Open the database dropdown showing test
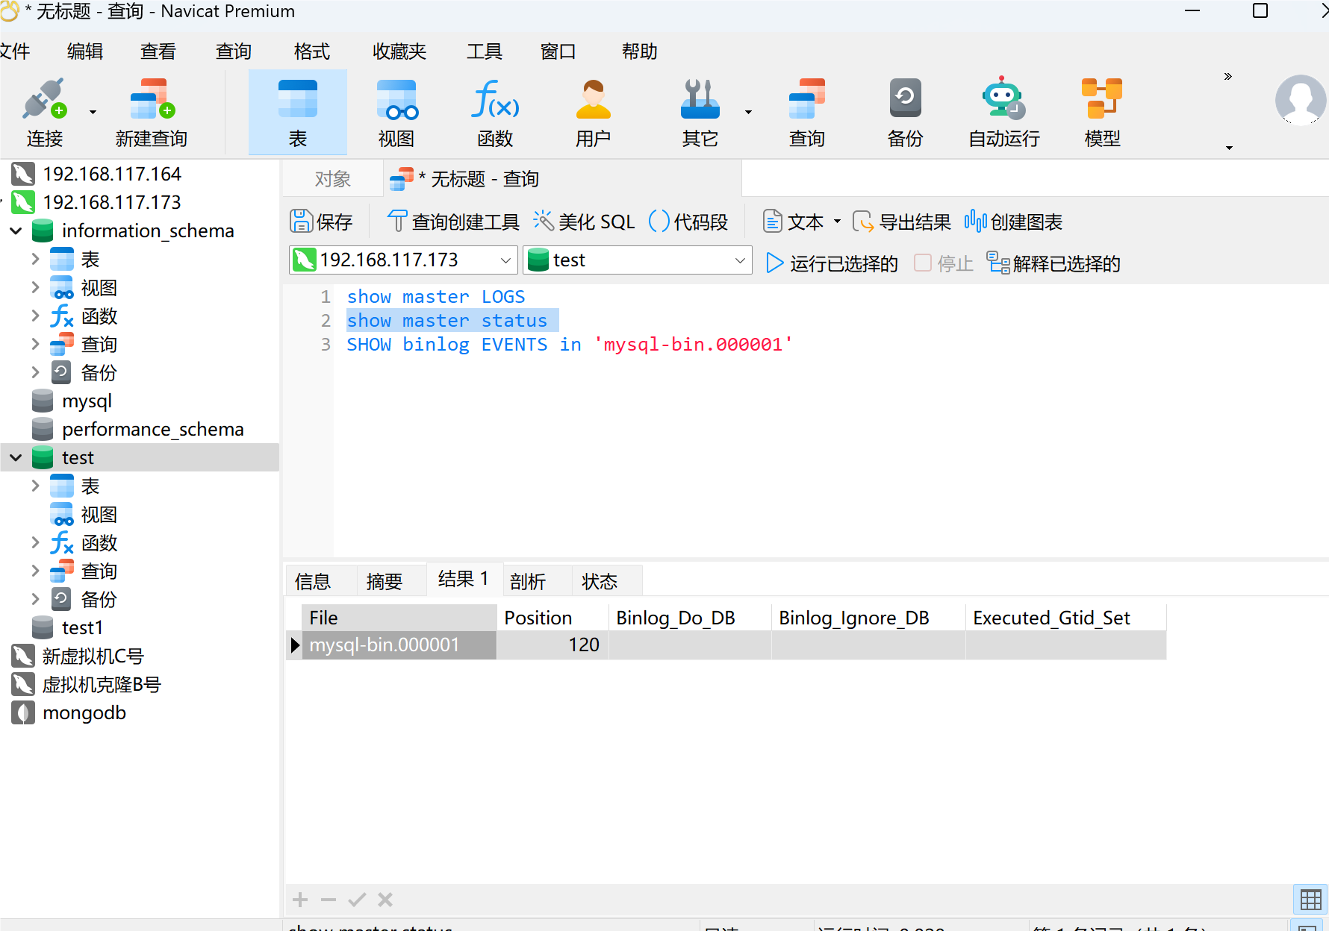 [x=739, y=260]
